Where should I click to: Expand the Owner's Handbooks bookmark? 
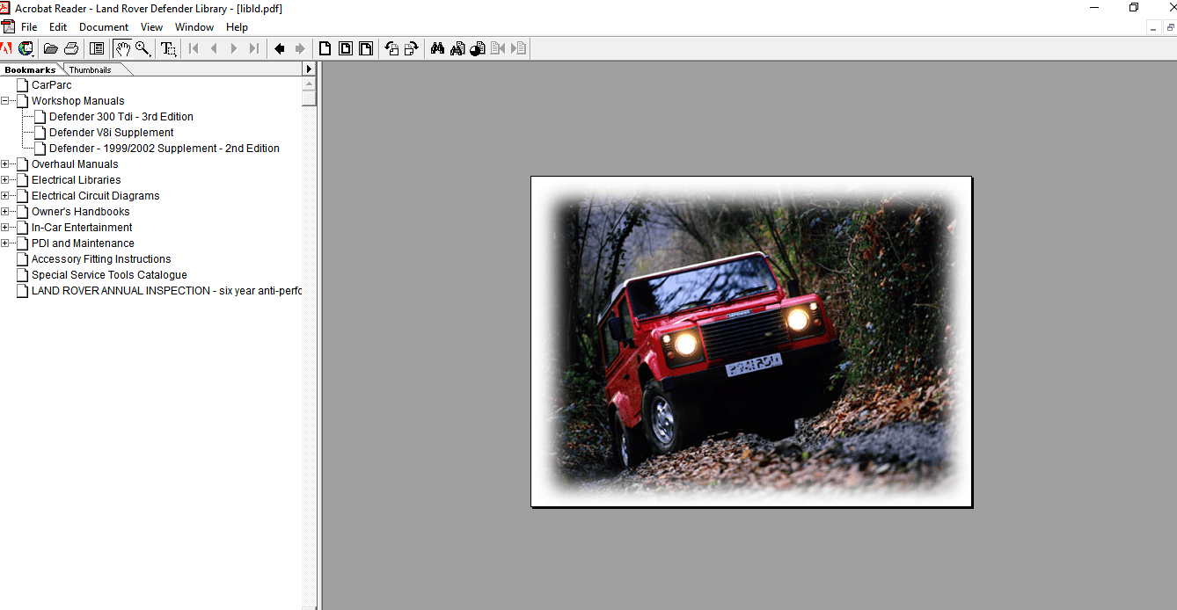pyautogui.click(x=5, y=212)
